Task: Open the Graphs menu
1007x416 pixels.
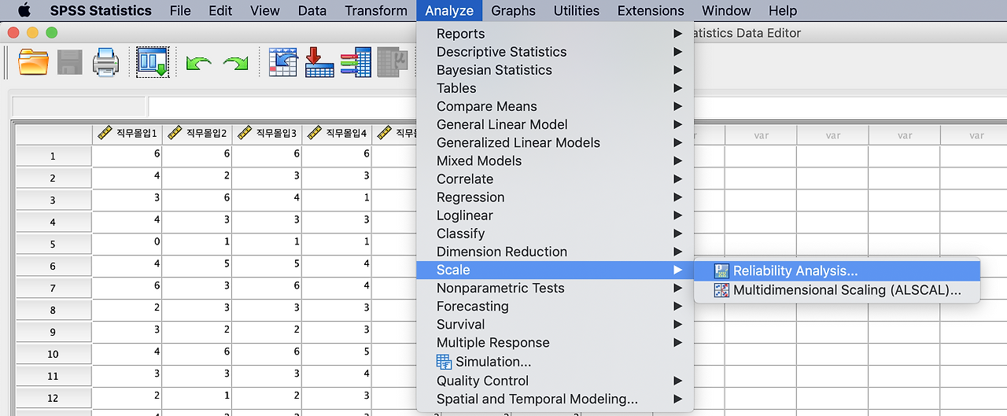Action: [x=513, y=10]
